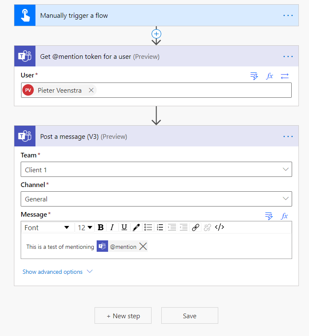Toggle HTML code view
The image size is (309, 336).
[x=220, y=227]
